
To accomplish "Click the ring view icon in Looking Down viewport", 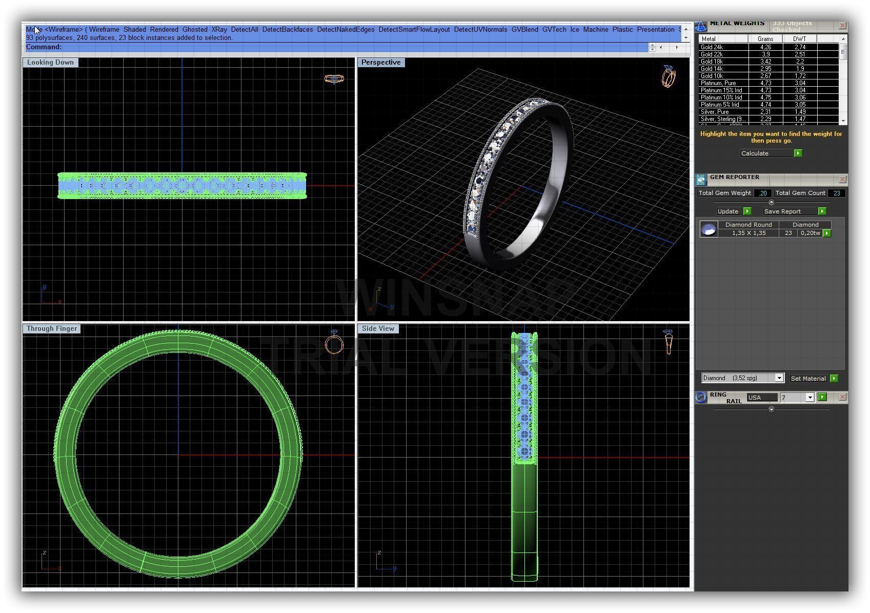I will (334, 79).
